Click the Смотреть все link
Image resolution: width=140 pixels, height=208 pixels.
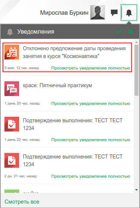[x=22, y=202]
